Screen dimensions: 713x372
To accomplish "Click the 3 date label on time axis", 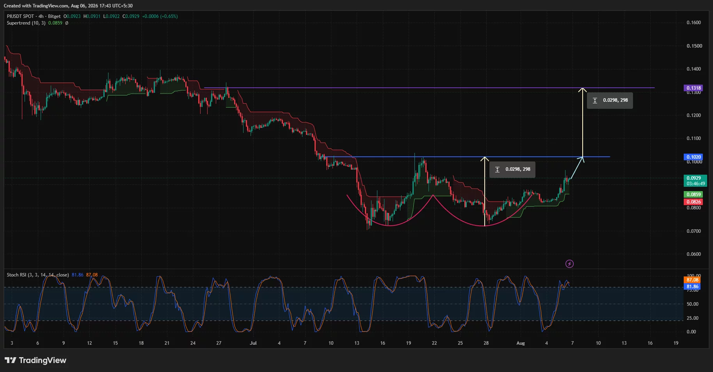I will 12,343.
